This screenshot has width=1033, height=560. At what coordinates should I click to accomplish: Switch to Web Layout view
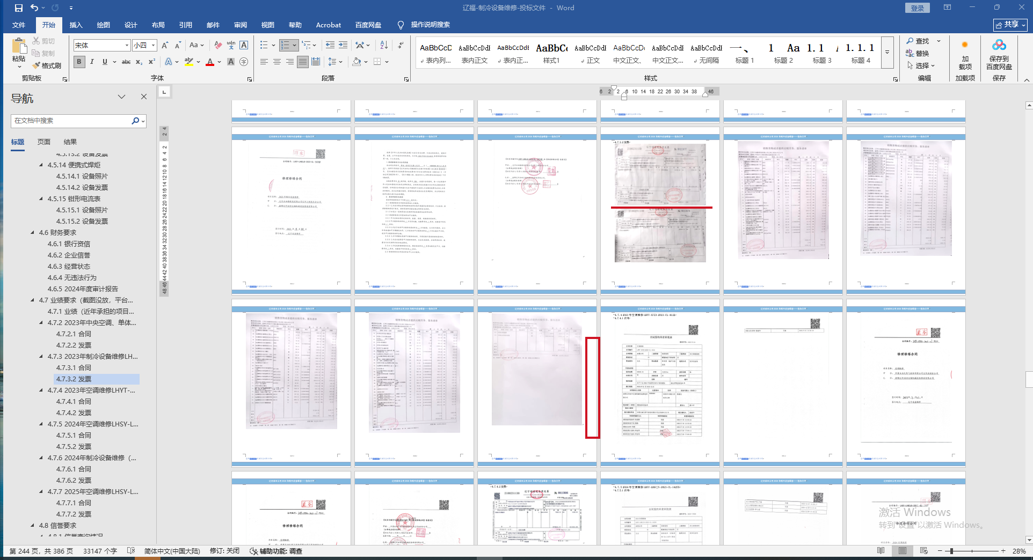[924, 551]
